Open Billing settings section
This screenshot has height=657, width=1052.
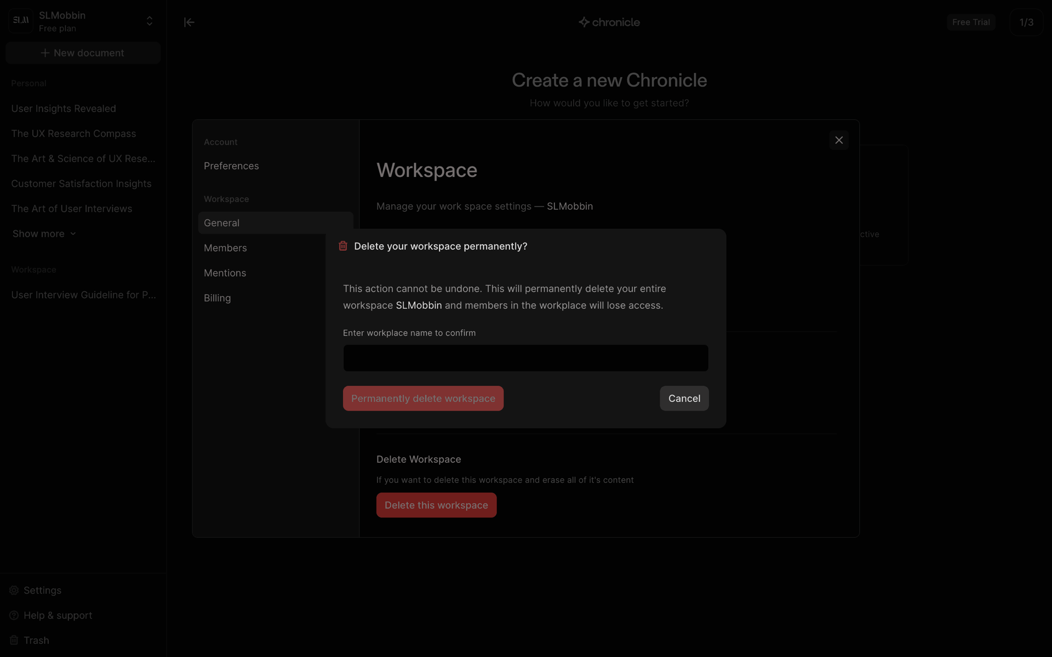(x=217, y=298)
